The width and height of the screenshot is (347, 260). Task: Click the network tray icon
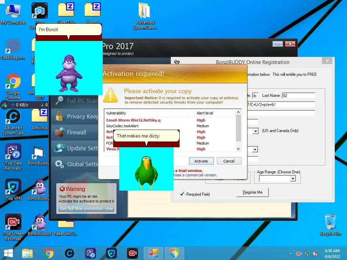point(307,254)
